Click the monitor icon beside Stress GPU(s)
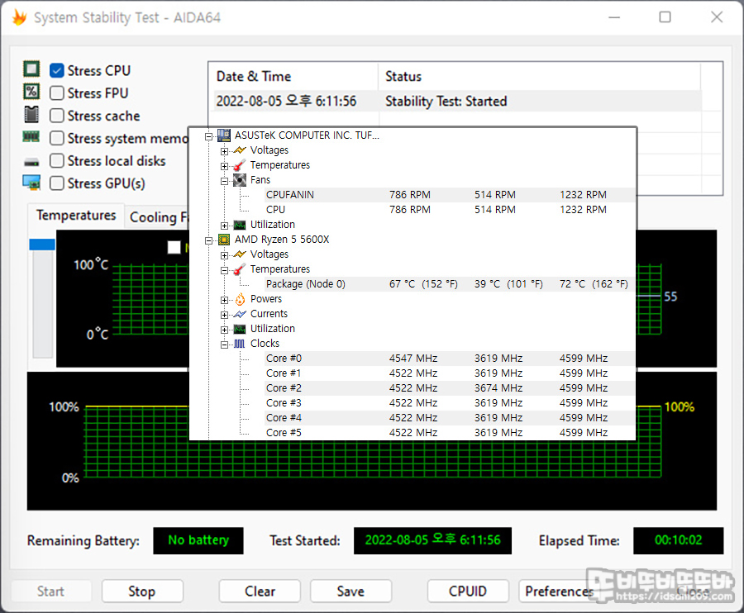The height and width of the screenshot is (613, 744). 31,183
